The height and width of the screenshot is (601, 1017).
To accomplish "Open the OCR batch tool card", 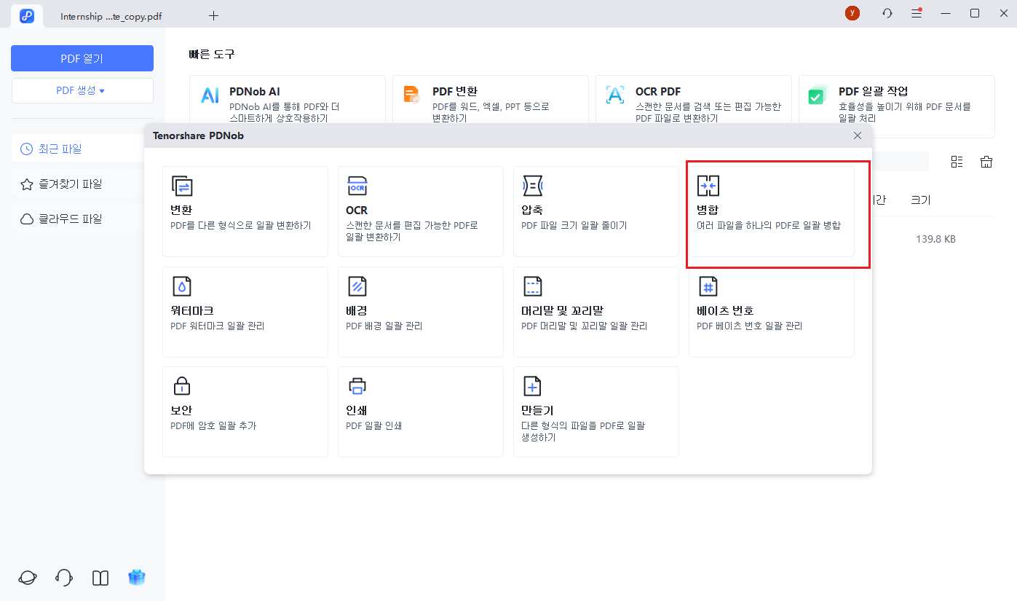I will click(x=420, y=211).
